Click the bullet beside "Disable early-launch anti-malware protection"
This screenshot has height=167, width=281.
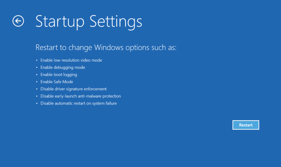click(37, 96)
